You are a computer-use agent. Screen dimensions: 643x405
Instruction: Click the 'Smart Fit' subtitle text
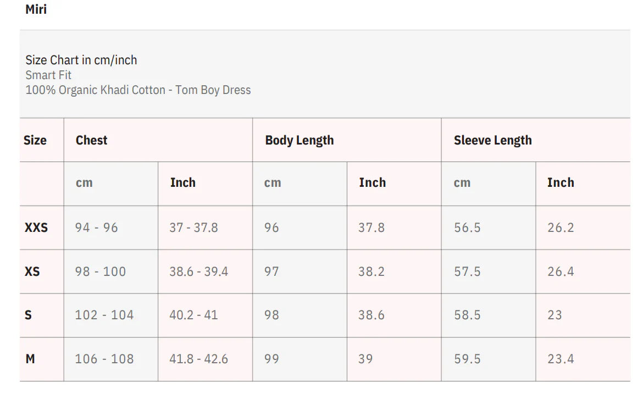tap(48, 75)
